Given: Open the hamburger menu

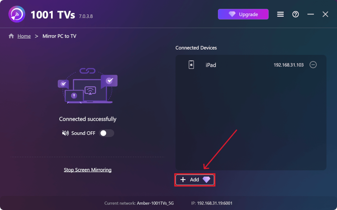Looking at the screenshot, I should tap(280, 14).
